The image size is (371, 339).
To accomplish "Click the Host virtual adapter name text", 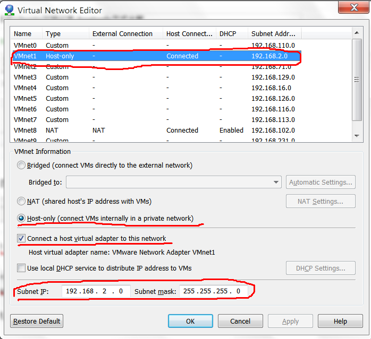I will click(122, 253).
